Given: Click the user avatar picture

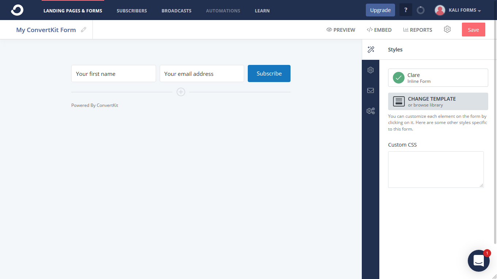Looking at the screenshot, I should pos(440,10).
